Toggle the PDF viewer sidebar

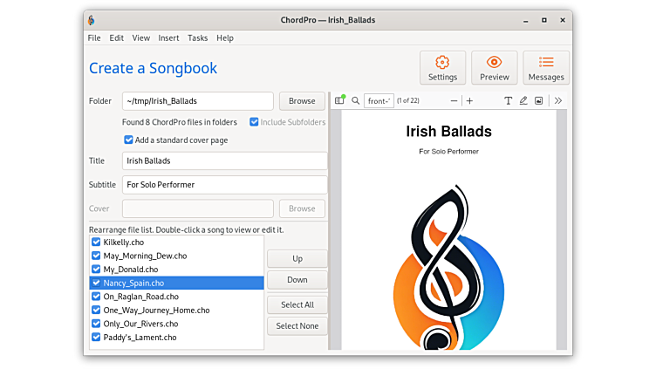340,100
